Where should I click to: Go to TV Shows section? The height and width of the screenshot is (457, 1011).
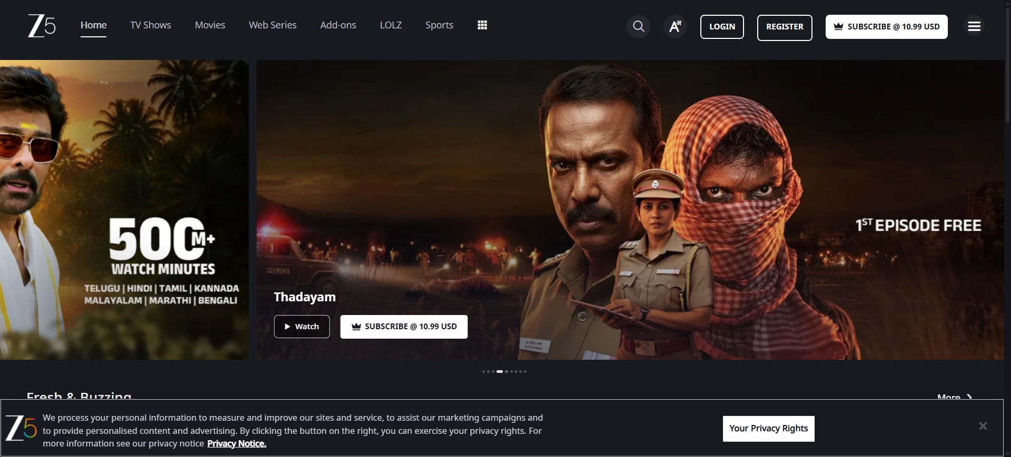(151, 25)
